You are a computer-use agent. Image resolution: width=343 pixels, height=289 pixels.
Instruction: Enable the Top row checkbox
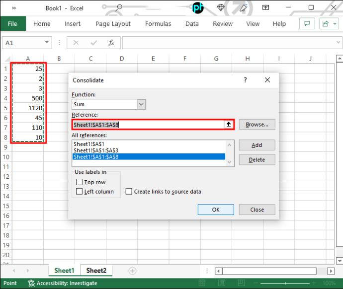[x=79, y=182]
